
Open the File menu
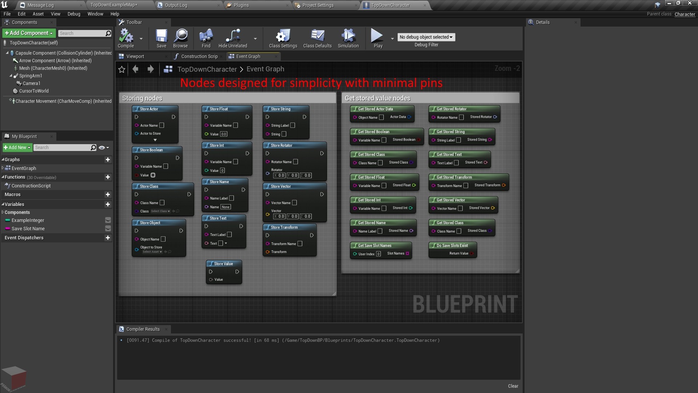7,14
